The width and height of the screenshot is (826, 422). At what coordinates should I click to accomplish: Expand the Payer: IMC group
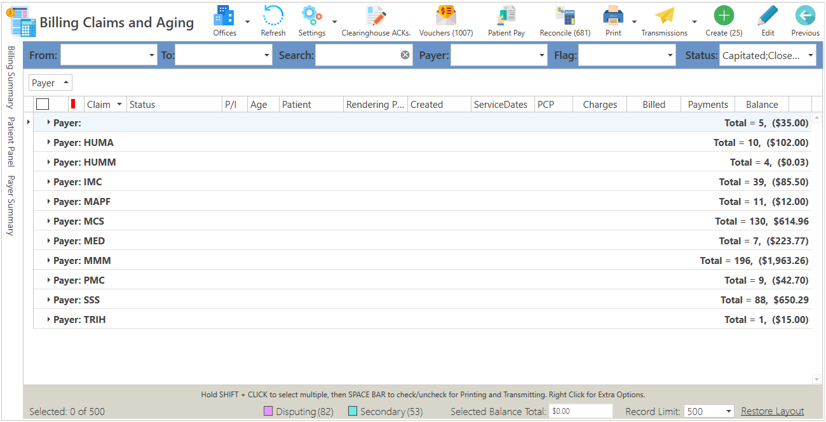pos(49,181)
